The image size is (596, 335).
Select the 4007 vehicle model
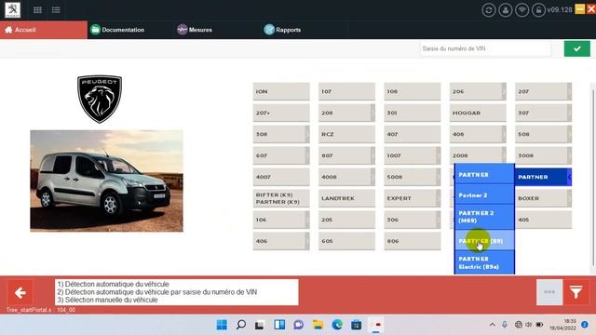pos(281,177)
